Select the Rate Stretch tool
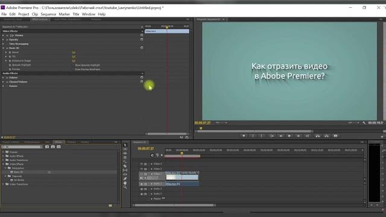386x217 pixels. pos(125,162)
